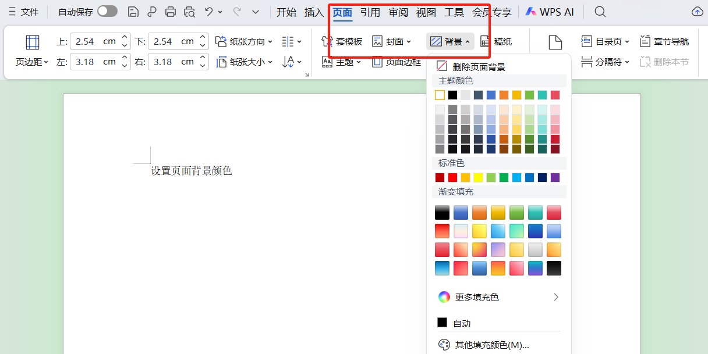The width and height of the screenshot is (708, 354).
Task: Click the cloud upload icon
Action: pos(697,12)
